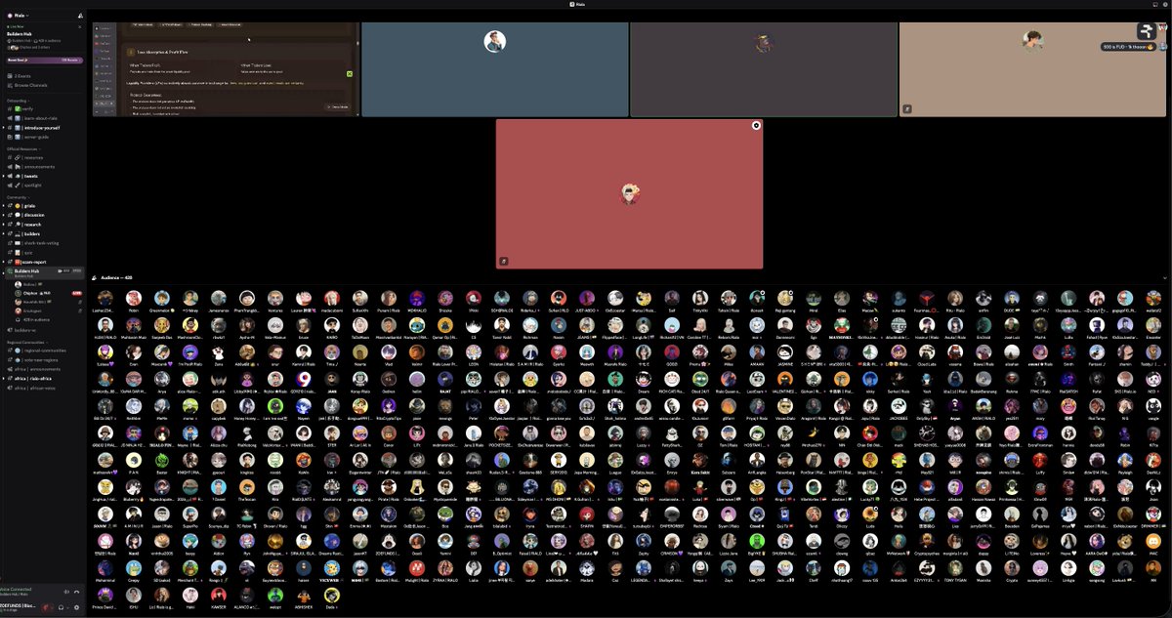
Task: Open the africa | african-voice channel
Action: pos(44,388)
